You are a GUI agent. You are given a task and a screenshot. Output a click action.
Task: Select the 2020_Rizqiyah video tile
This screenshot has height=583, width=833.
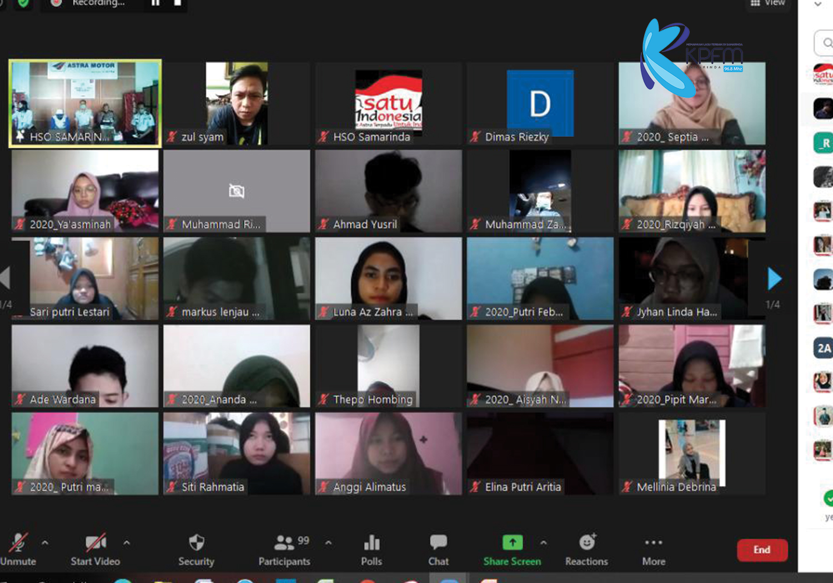tap(692, 191)
